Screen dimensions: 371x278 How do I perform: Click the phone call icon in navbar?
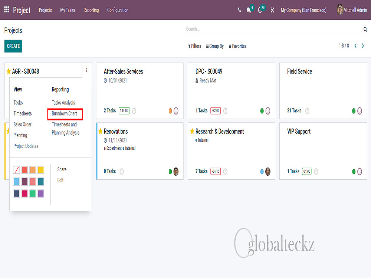(239, 10)
